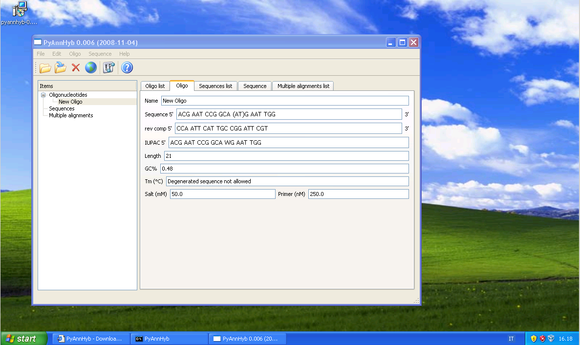Click the Items column header

pyautogui.click(x=87, y=86)
